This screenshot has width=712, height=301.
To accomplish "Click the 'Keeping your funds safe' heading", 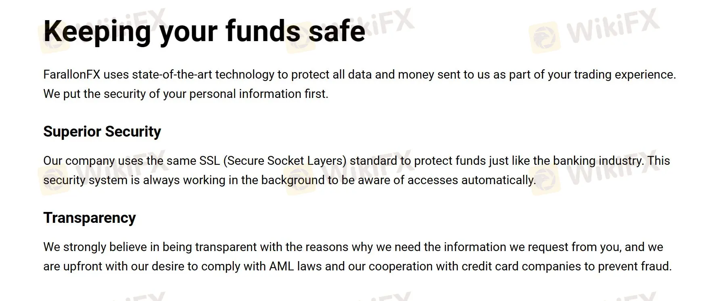I will click(x=204, y=31).
